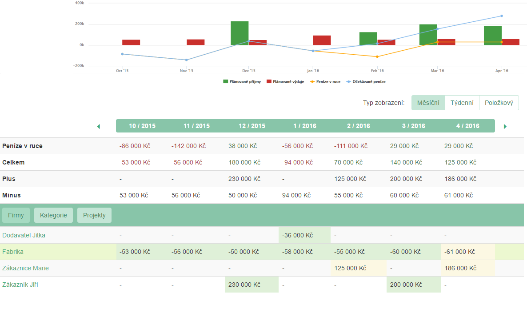The image size is (527, 309).
Task: Switch display type to Položkový
Action: tap(499, 103)
